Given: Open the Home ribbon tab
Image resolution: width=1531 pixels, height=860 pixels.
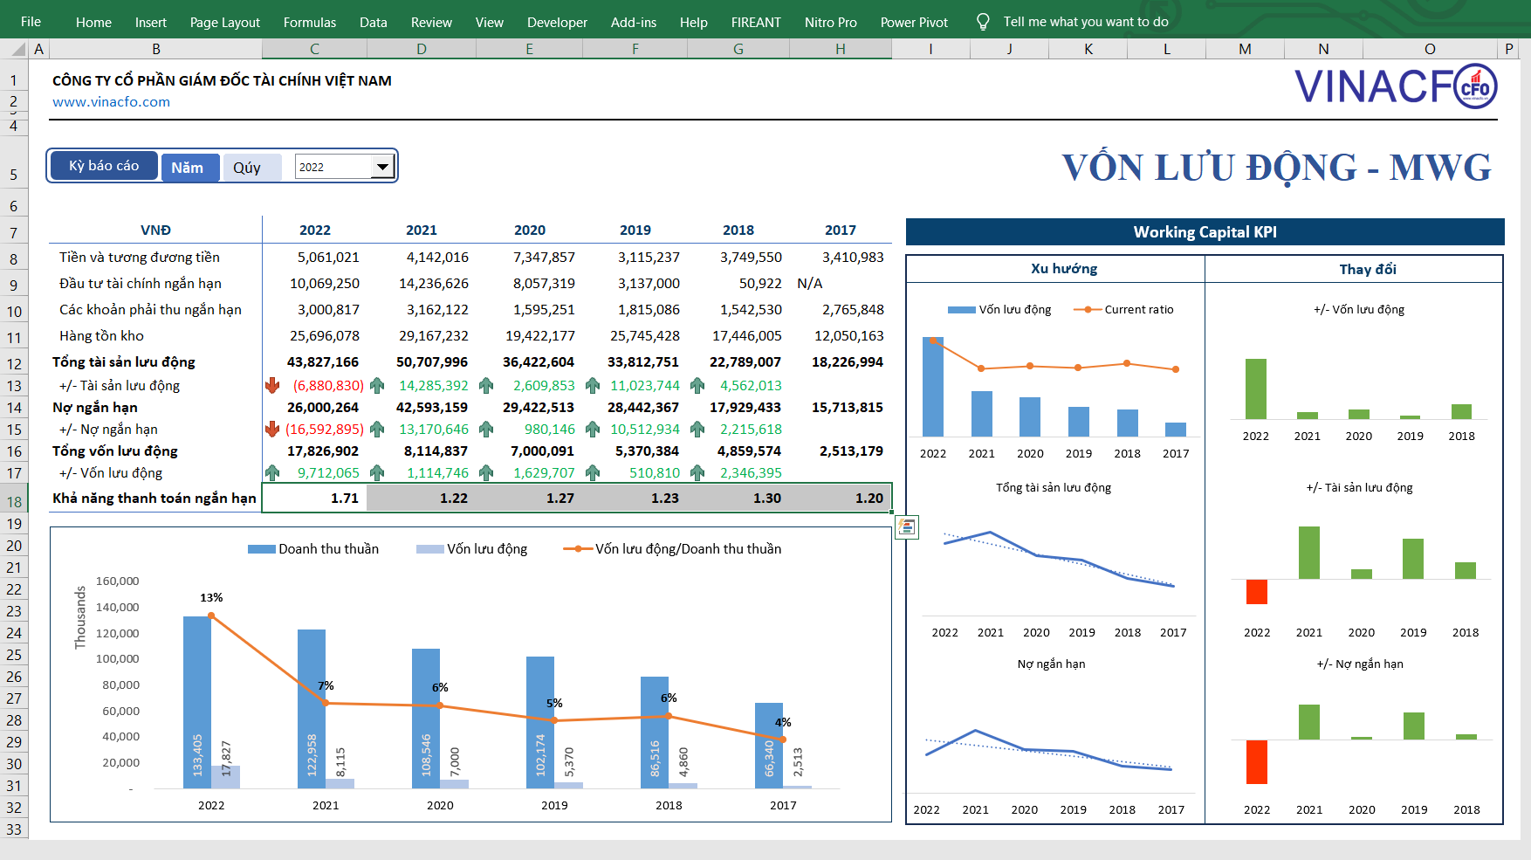Looking at the screenshot, I should pos(93,22).
